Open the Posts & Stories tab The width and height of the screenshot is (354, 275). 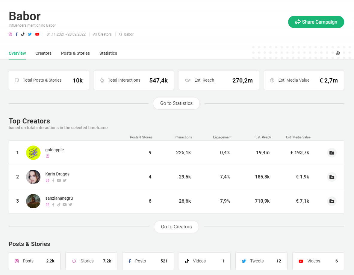(x=75, y=53)
